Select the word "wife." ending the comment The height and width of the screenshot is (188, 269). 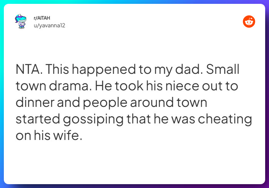coord(68,135)
